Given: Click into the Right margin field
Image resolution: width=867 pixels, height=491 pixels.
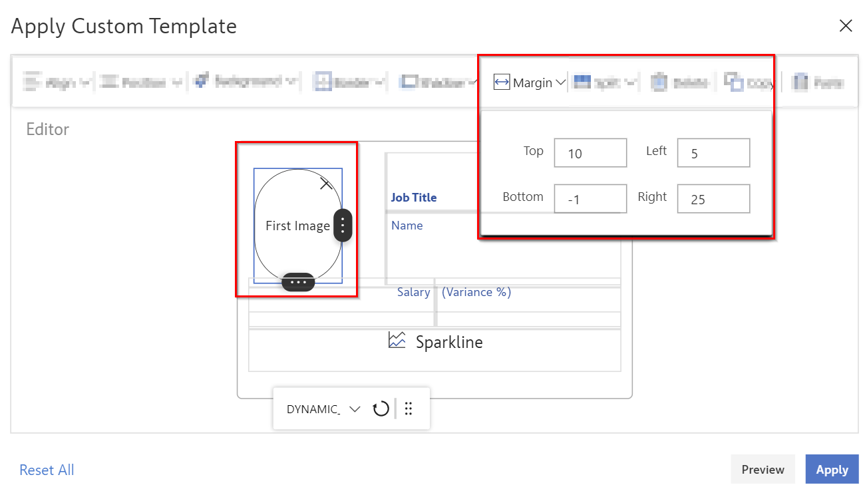Looking at the screenshot, I should coord(713,198).
